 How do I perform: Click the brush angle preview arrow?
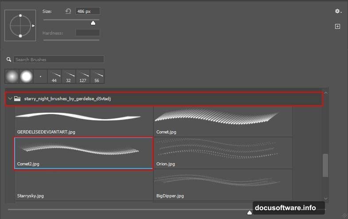33,26
